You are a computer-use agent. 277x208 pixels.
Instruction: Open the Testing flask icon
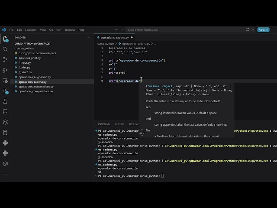pyautogui.click(x=5, y=101)
